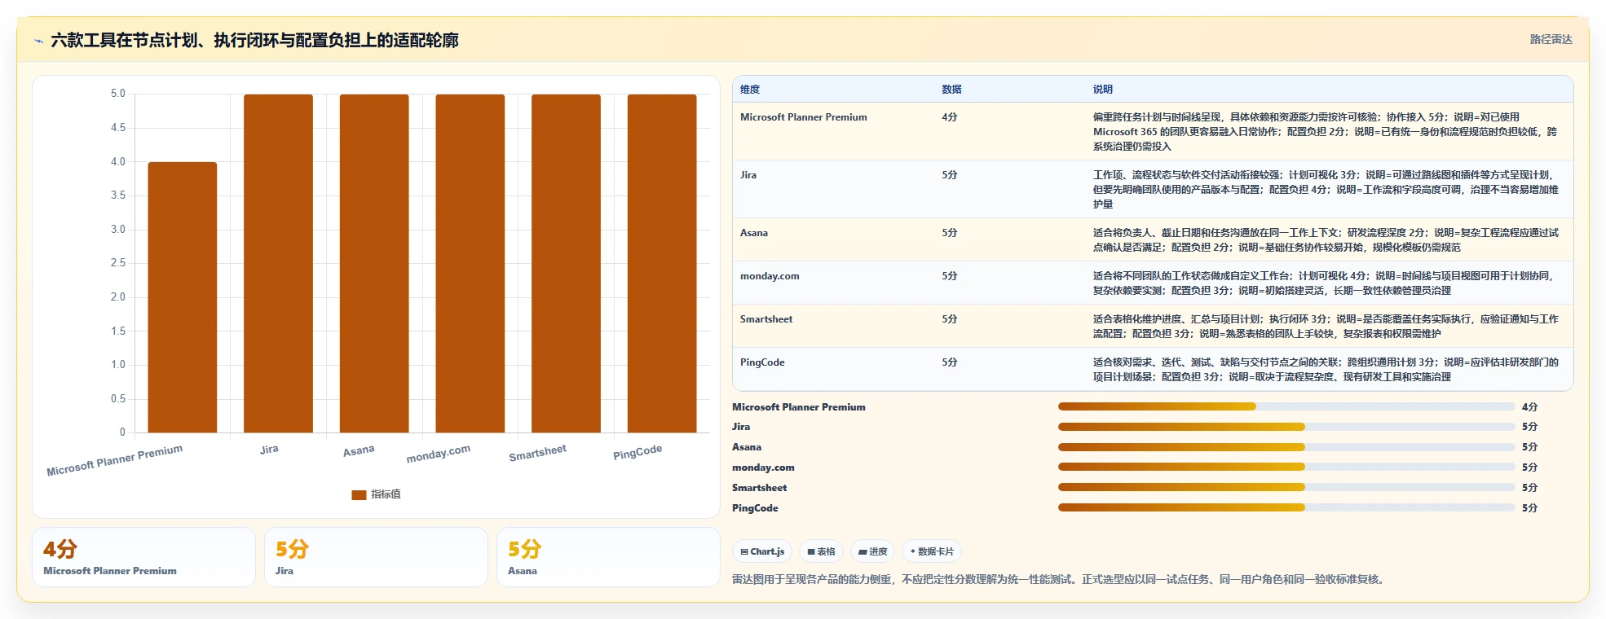Click the Chart.js chip
Screen dimensions: 1606x619
click(762, 551)
